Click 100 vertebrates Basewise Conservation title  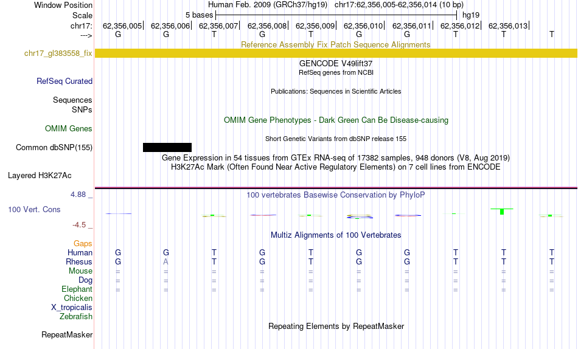(336, 195)
